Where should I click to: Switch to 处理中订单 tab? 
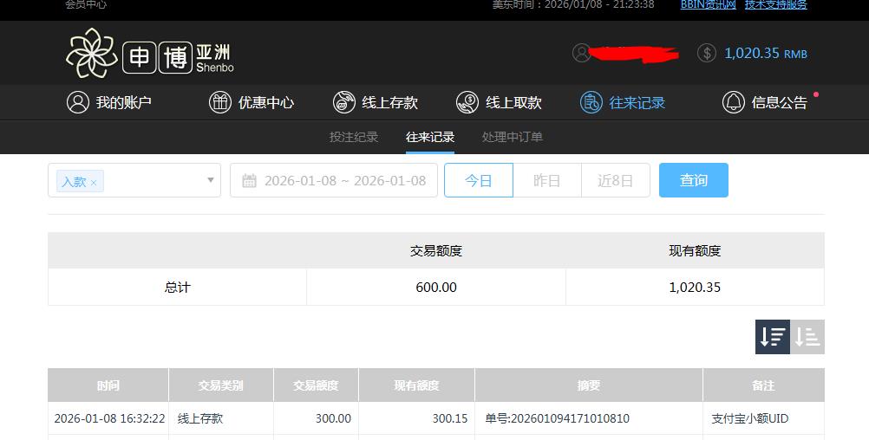(512, 137)
